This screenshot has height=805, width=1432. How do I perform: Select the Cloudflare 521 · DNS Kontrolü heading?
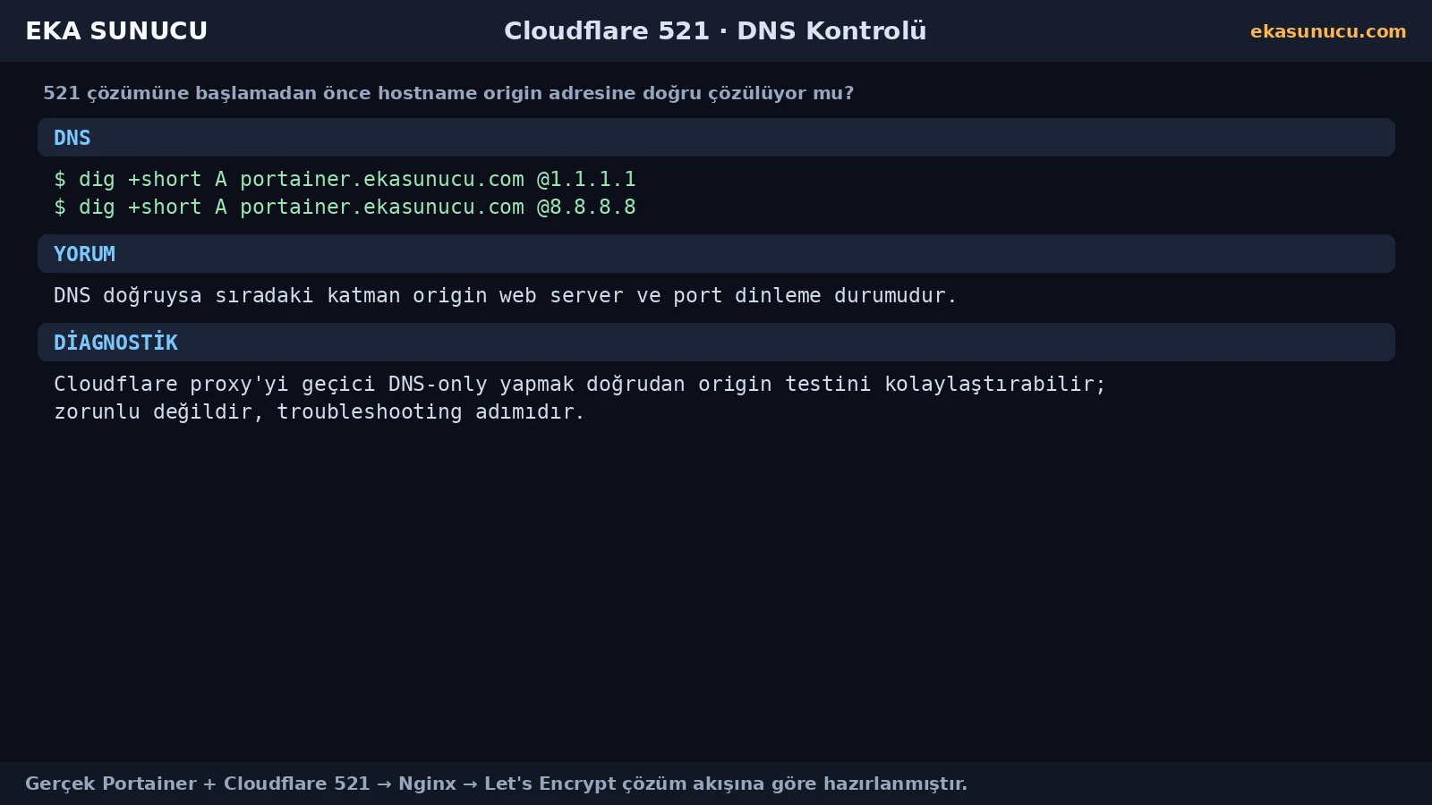coord(715,31)
